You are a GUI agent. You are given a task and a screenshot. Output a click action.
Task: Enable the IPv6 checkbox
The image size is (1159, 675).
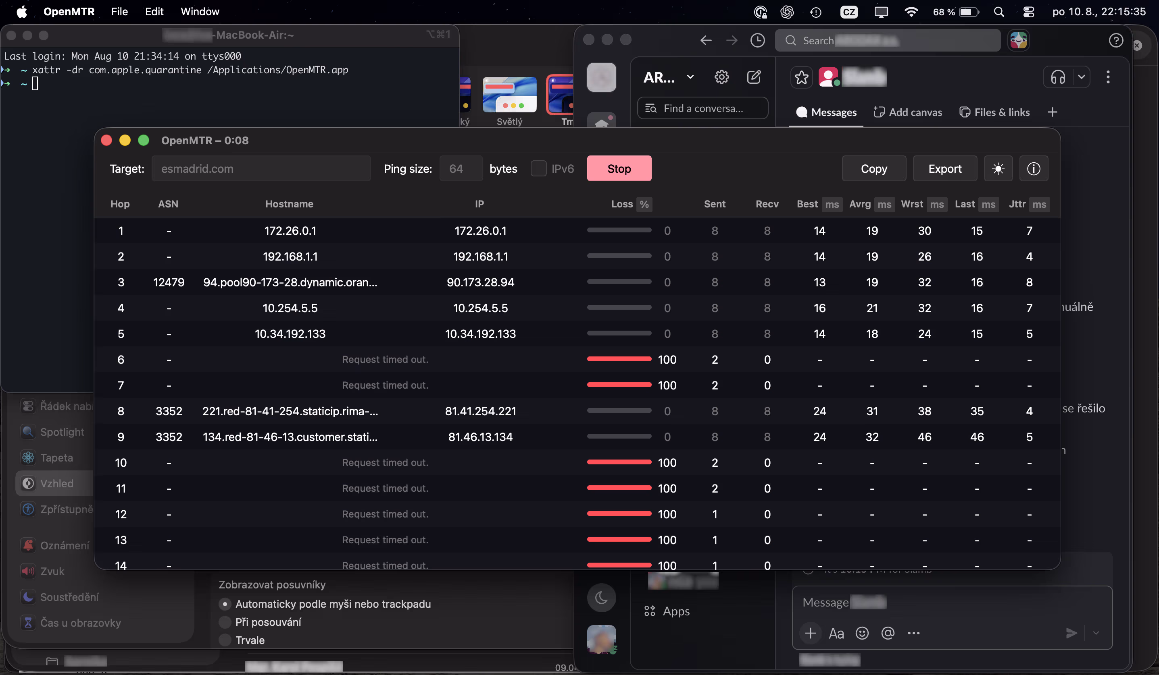pos(538,168)
